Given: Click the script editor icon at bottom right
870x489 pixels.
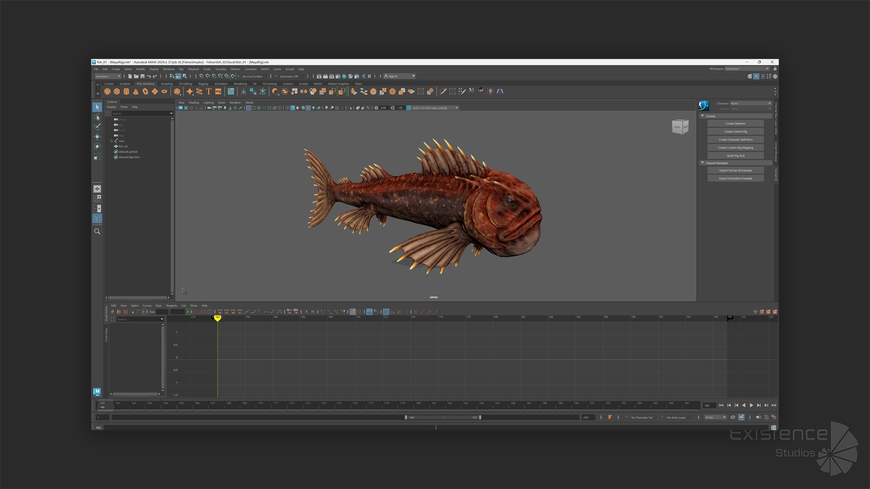Looking at the screenshot, I should 774,427.
